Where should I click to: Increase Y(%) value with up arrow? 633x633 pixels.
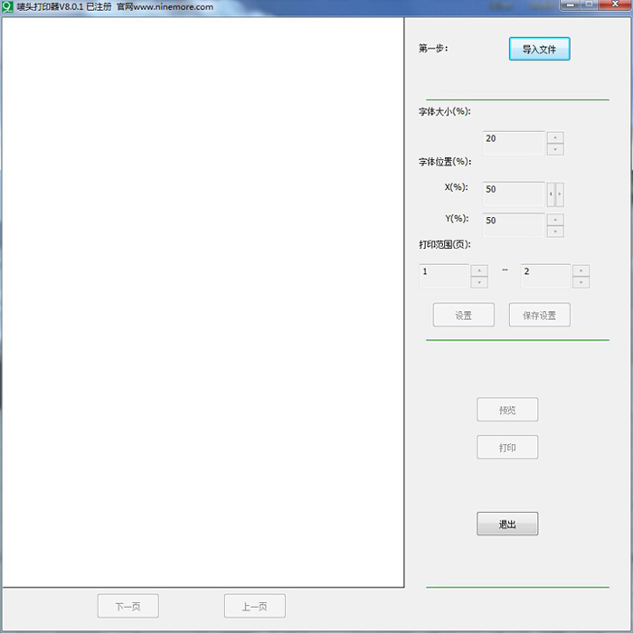(555, 220)
